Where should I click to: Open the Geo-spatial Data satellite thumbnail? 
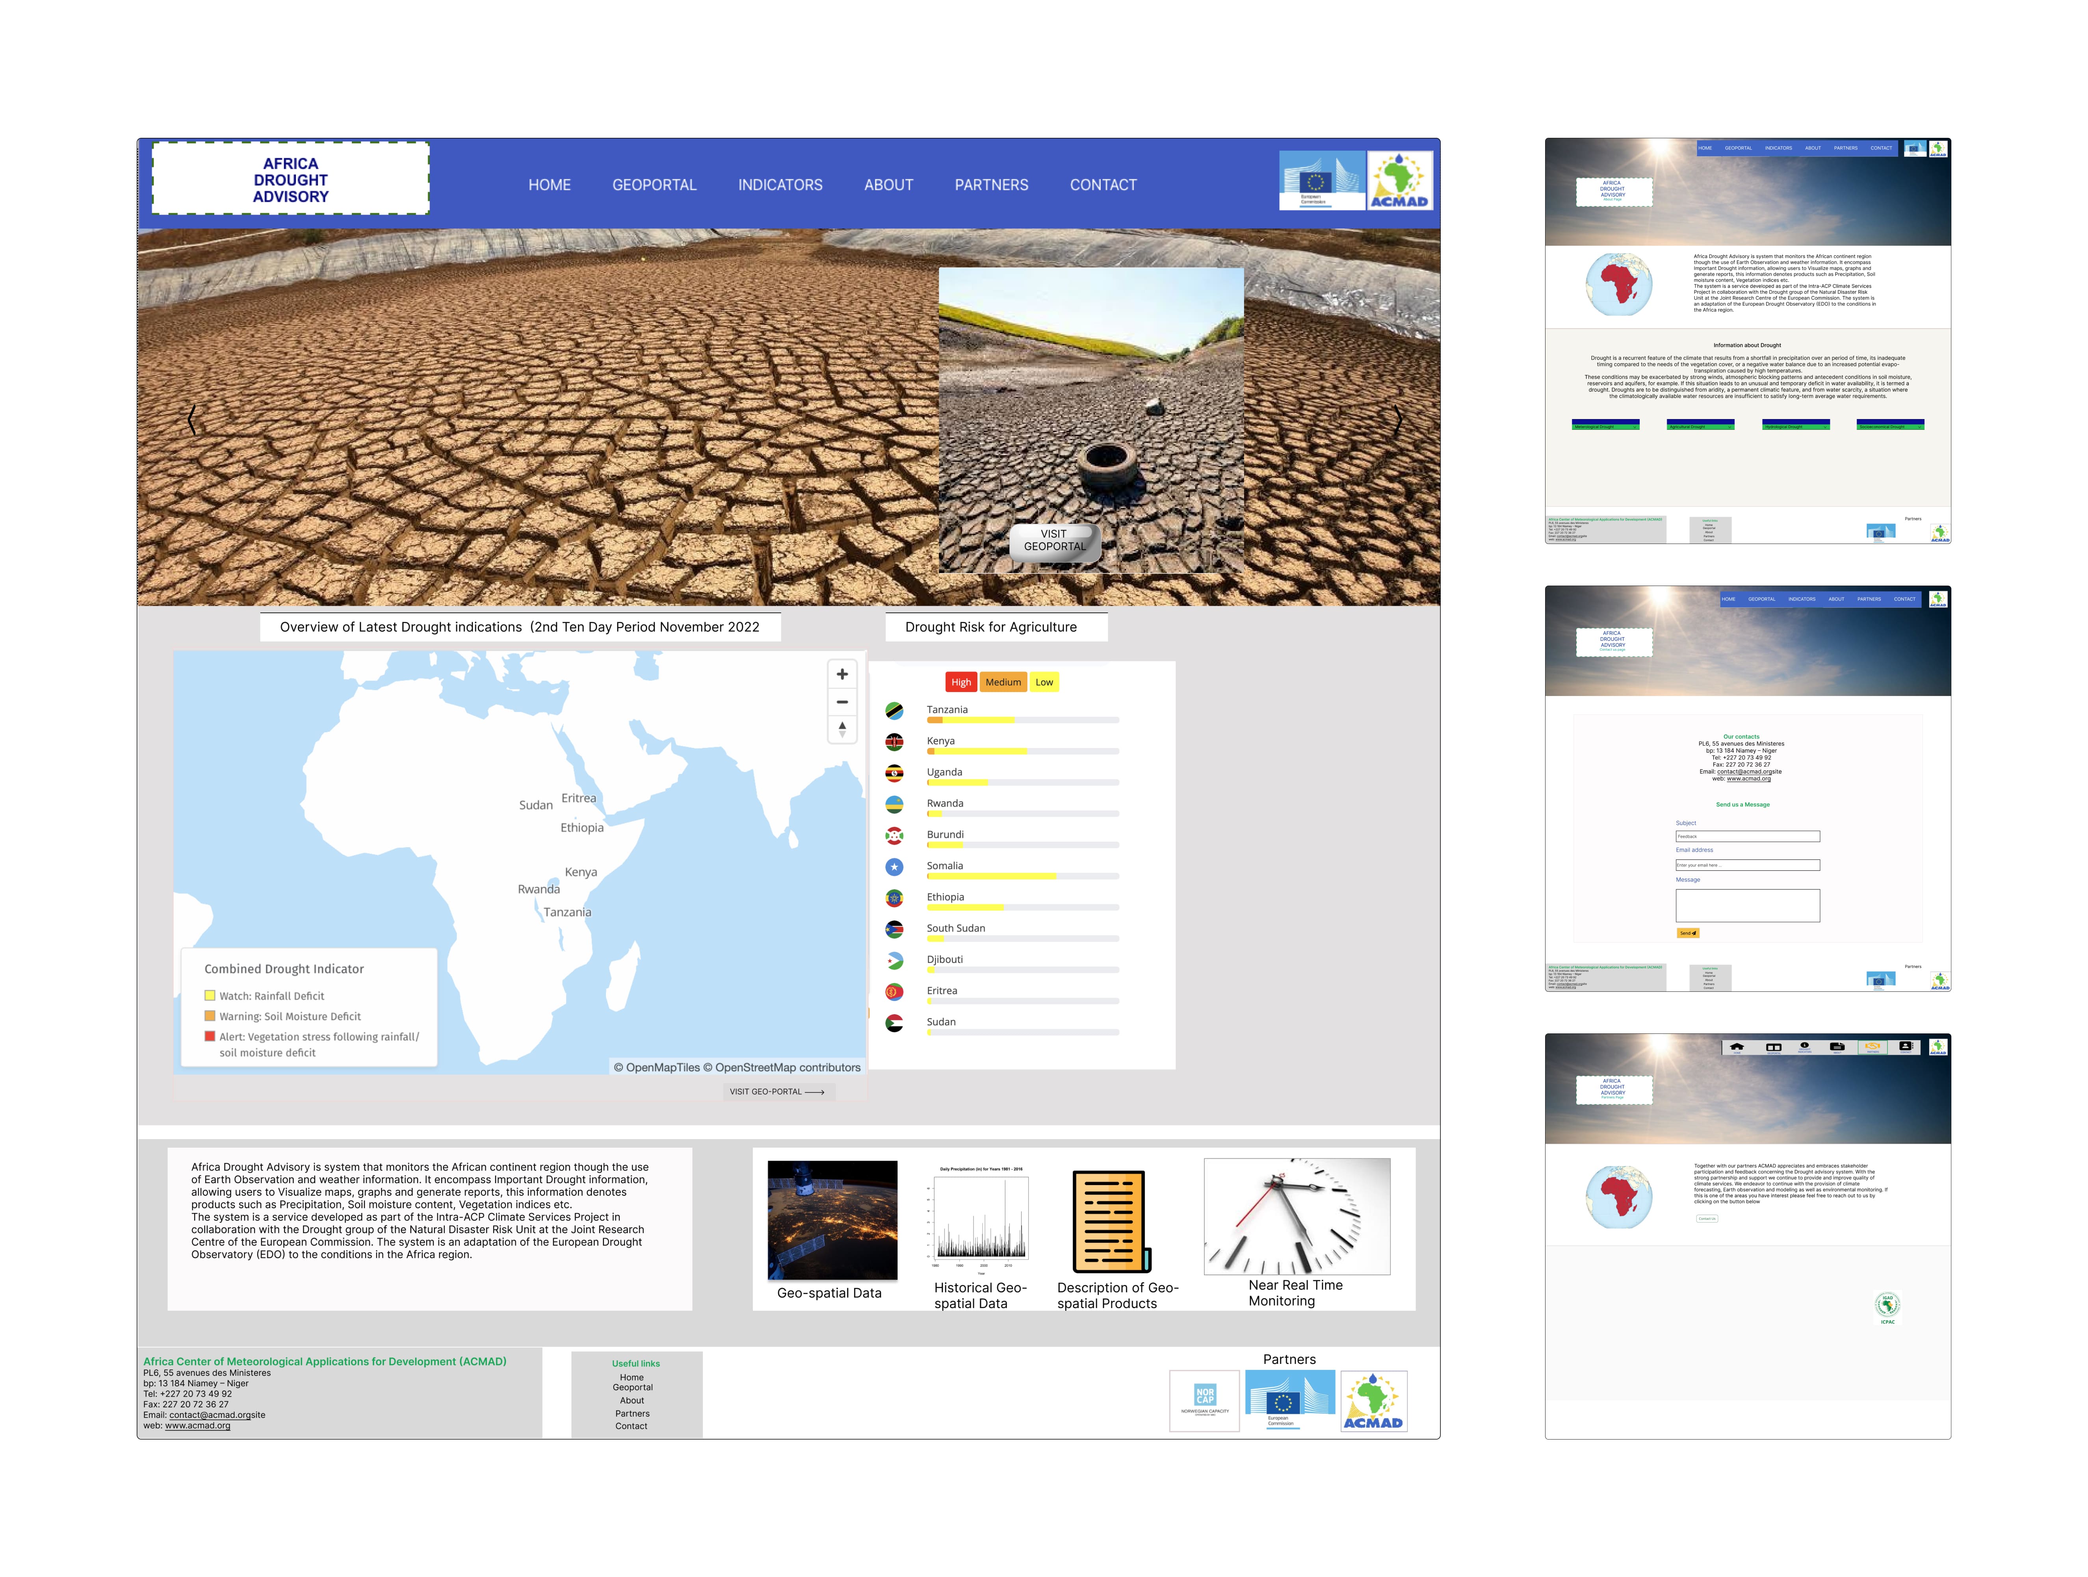click(832, 1220)
